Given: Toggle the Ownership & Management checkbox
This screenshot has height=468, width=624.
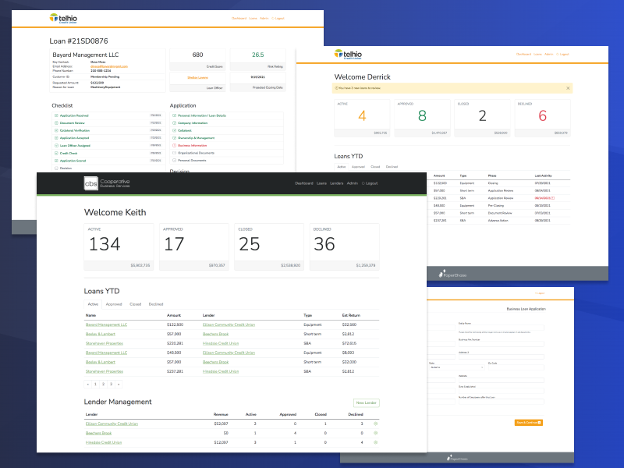Looking at the screenshot, I should pyautogui.click(x=174, y=138).
